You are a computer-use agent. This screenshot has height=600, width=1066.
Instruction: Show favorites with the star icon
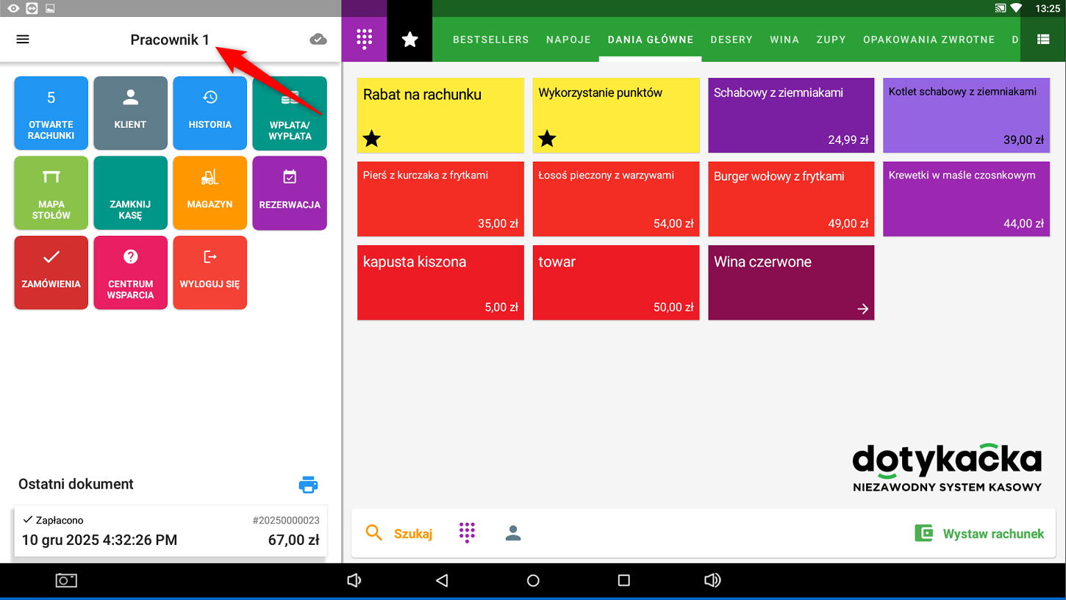click(x=409, y=40)
